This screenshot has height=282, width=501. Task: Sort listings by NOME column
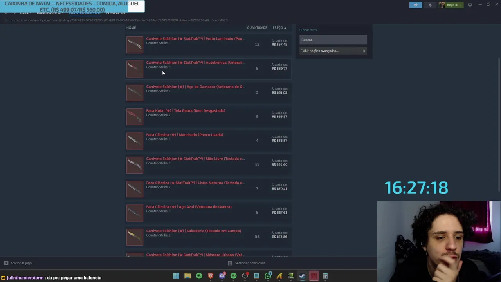click(x=131, y=28)
